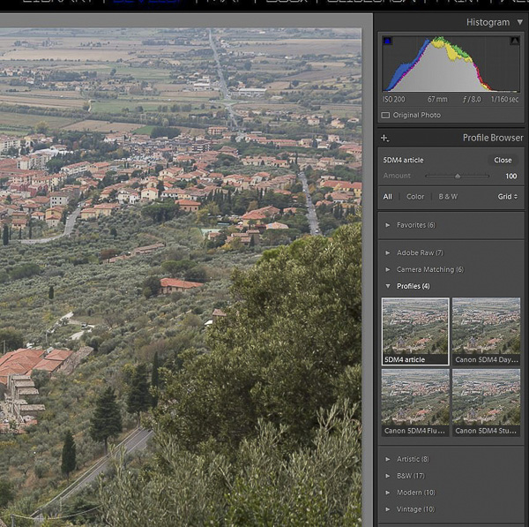Filter profiles by Color
529x527 pixels.
pyautogui.click(x=415, y=197)
